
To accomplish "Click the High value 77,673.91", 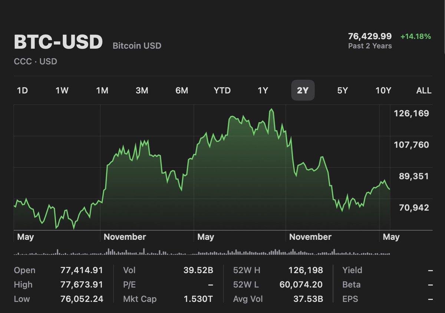I will (82, 285).
